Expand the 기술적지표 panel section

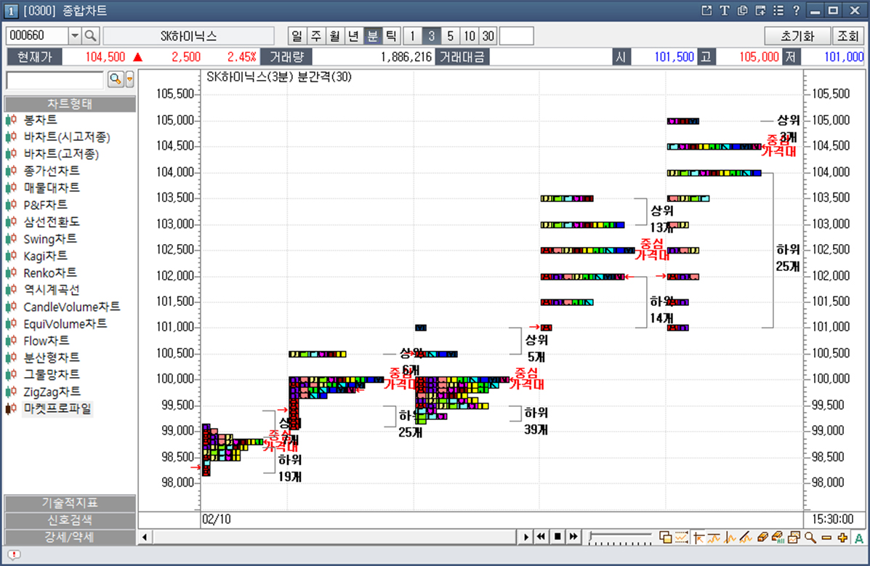coord(70,503)
